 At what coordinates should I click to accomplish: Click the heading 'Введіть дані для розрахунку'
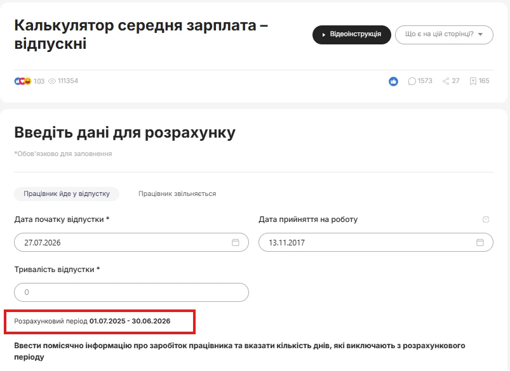tap(125, 133)
